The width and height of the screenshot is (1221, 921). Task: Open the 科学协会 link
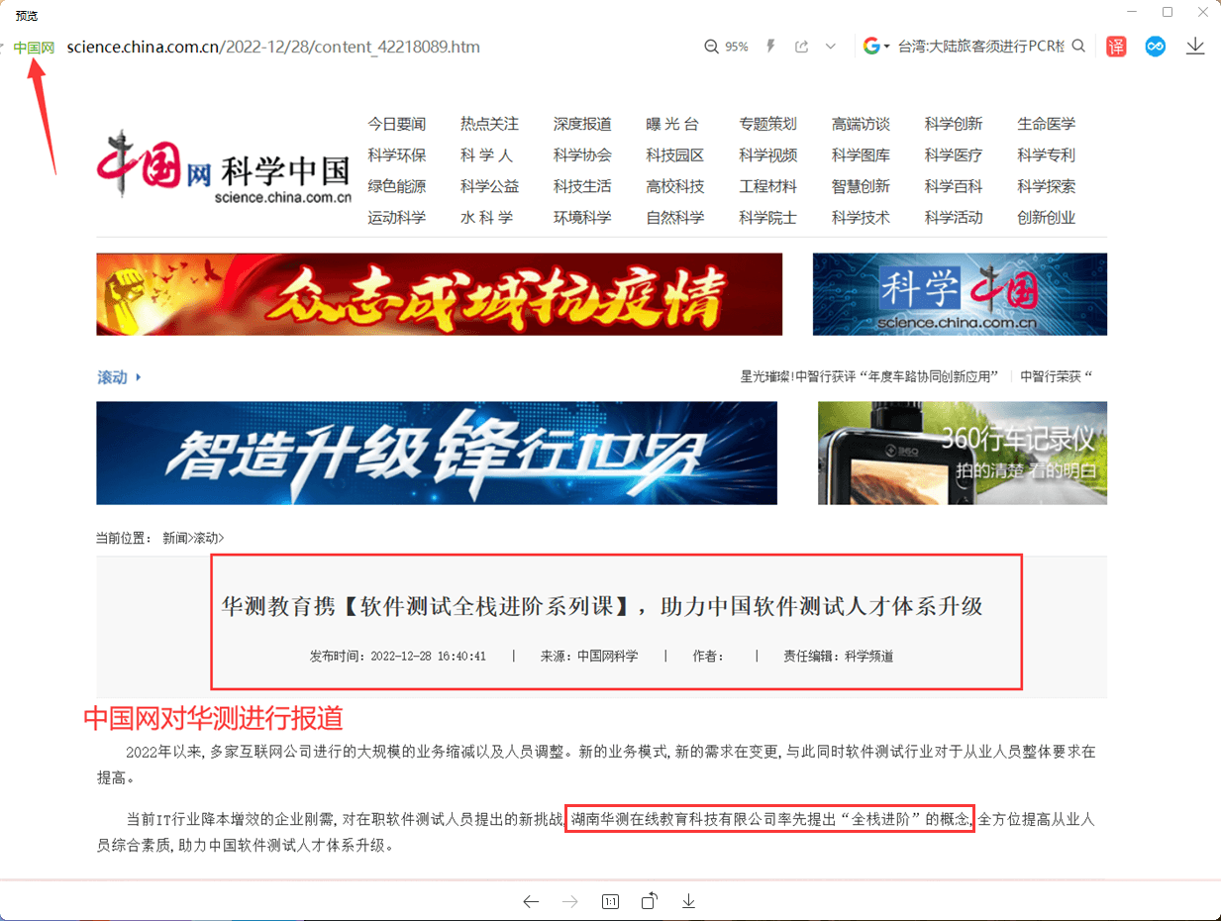coord(582,155)
